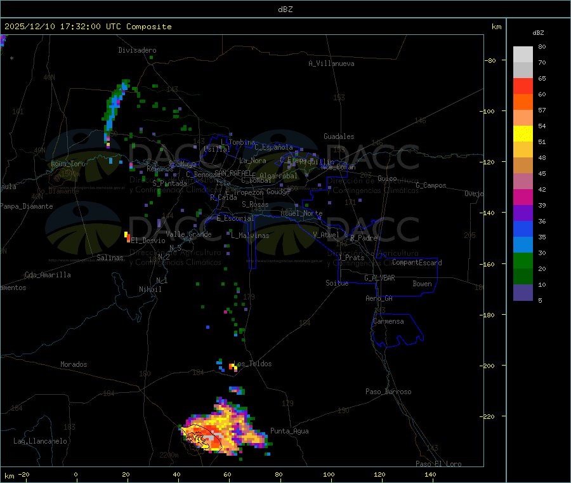Click the R_Padre map label

coord(364,238)
